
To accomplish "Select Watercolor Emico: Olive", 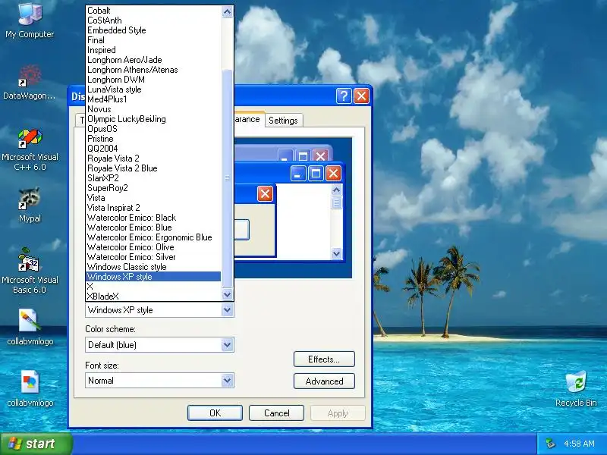I will pos(153,247).
